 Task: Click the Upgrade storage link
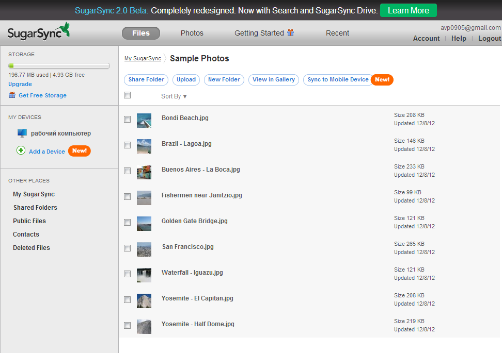pyautogui.click(x=20, y=84)
